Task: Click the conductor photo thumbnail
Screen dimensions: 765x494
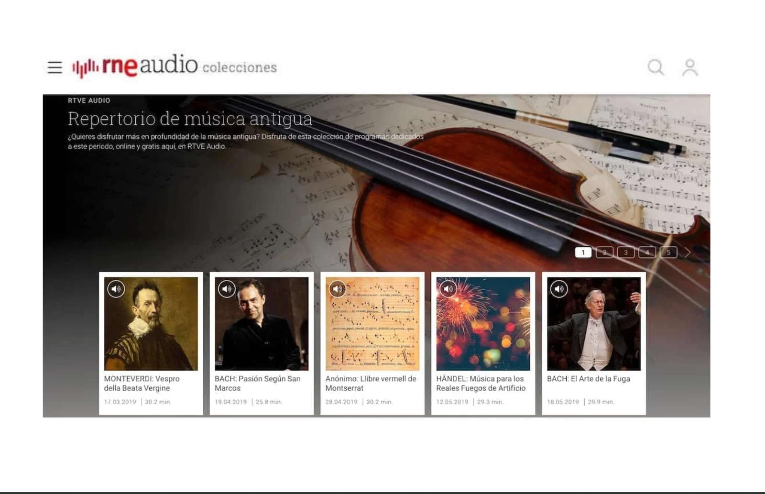Action: pyautogui.click(x=594, y=324)
